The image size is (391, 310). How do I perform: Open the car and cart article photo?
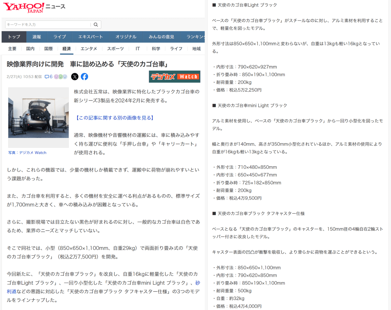pos(38,113)
